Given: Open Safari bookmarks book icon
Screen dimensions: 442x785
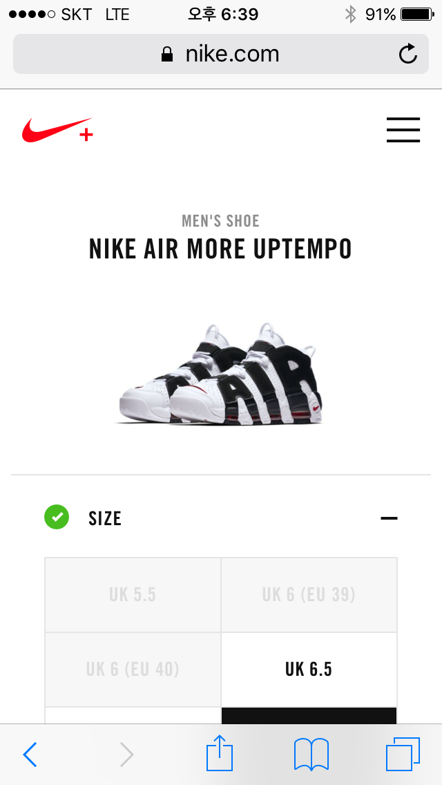Looking at the screenshot, I should pyautogui.click(x=311, y=755).
